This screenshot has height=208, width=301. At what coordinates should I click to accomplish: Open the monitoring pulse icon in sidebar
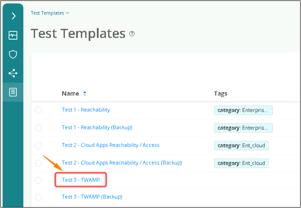coord(13,35)
